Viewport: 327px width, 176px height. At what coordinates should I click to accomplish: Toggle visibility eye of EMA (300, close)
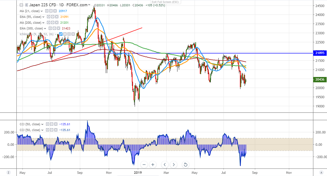coord(50,28)
